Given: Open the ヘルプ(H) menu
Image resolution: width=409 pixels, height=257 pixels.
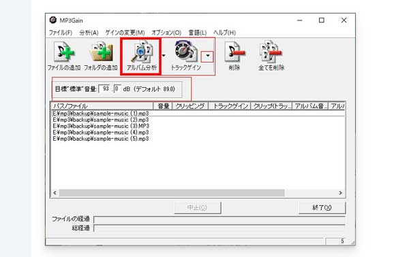Looking at the screenshot, I should pos(224,33).
